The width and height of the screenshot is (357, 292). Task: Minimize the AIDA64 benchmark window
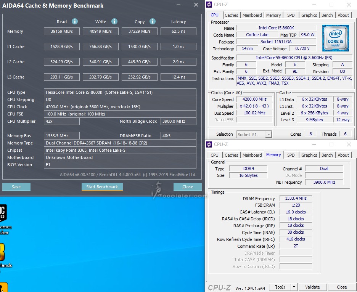179,5
